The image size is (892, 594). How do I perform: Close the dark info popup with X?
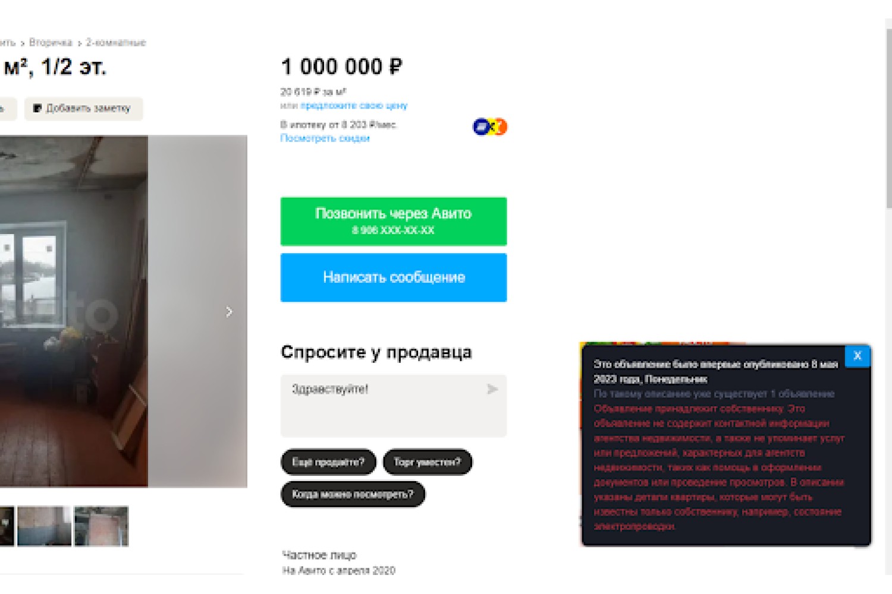(x=857, y=356)
